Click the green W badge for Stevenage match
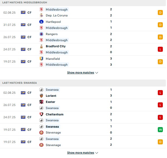This screenshot has height=158, width=167. 160,130
